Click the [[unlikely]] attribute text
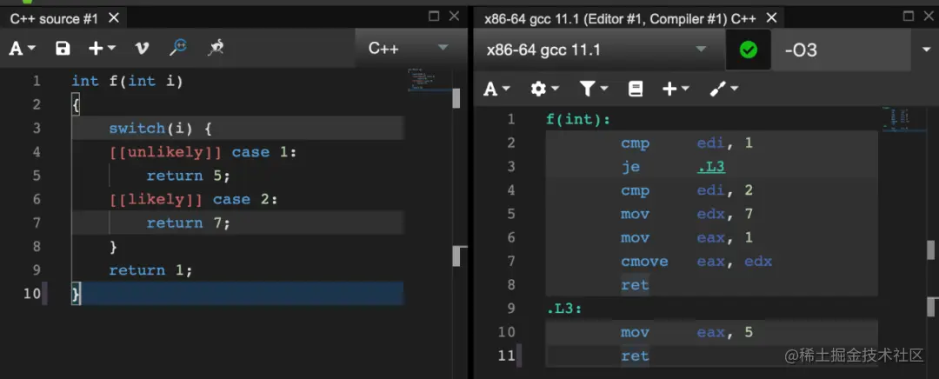Screen dimensions: 939x379 pos(165,152)
